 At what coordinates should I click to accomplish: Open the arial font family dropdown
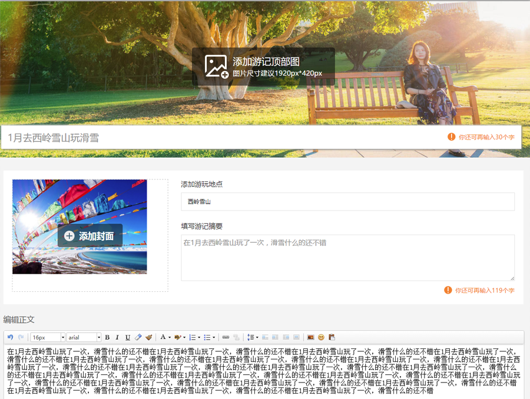click(x=84, y=337)
